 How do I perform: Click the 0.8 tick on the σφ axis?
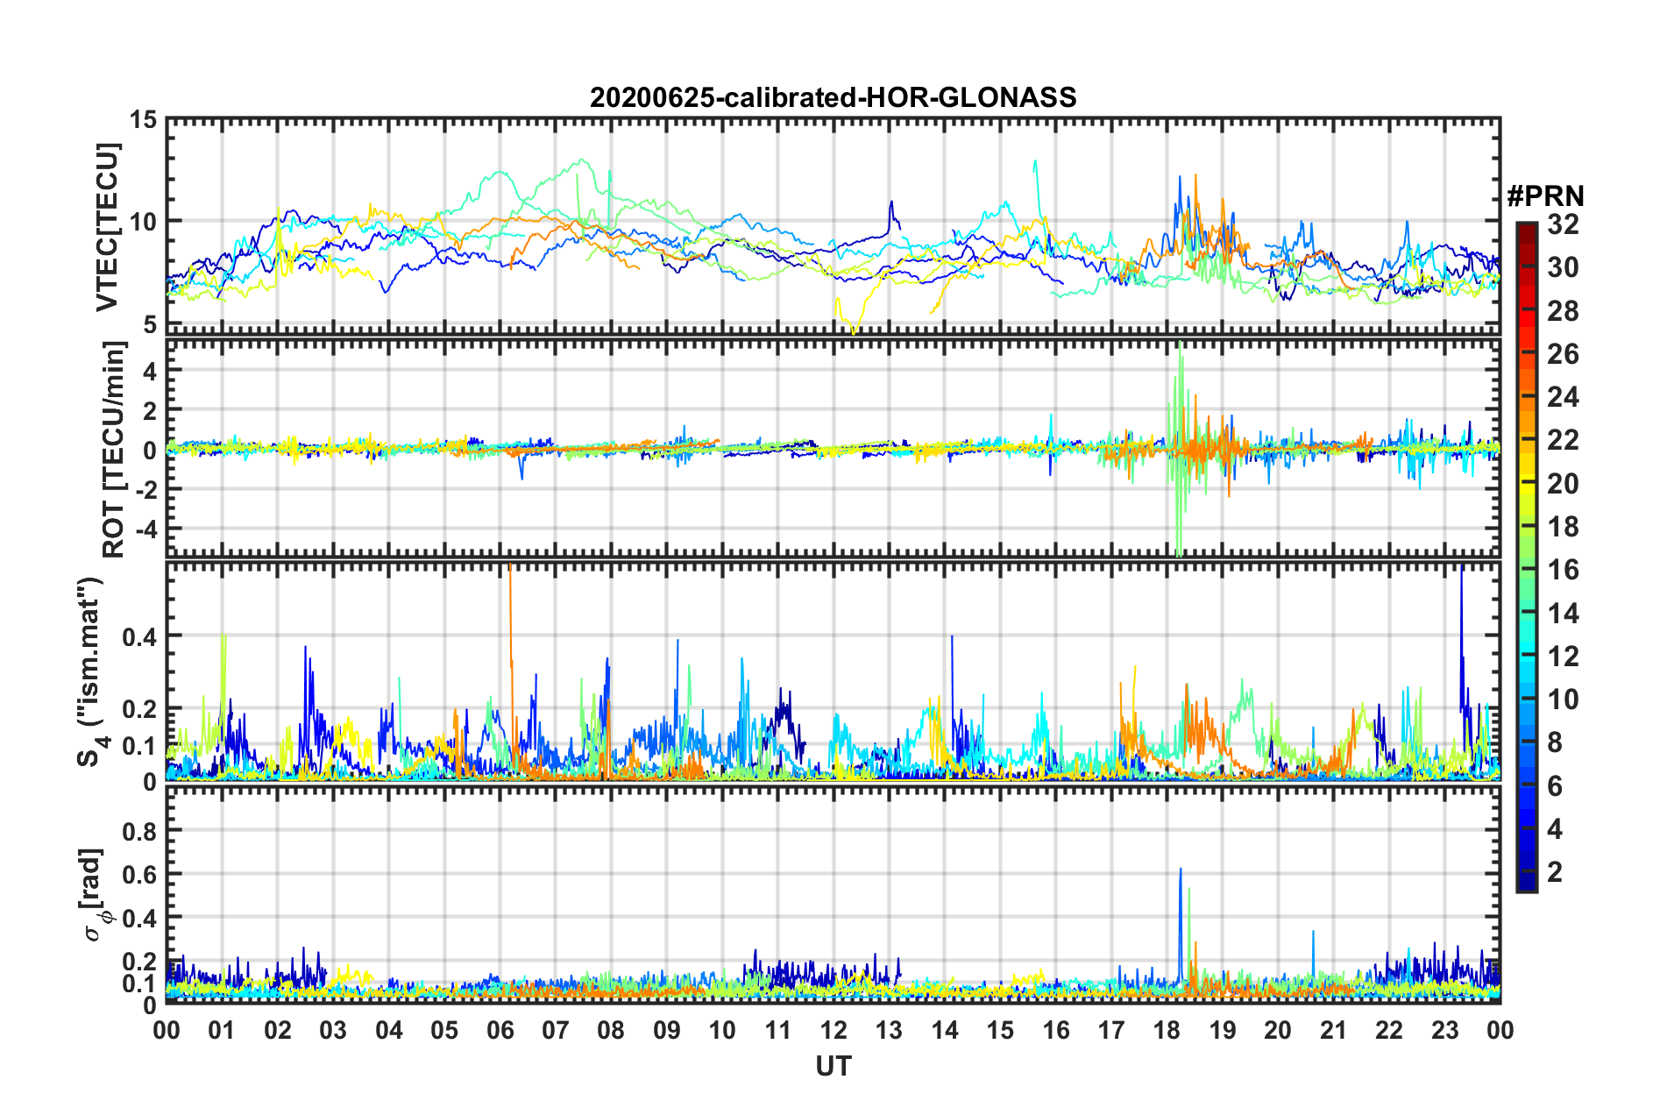pos(140,830)
